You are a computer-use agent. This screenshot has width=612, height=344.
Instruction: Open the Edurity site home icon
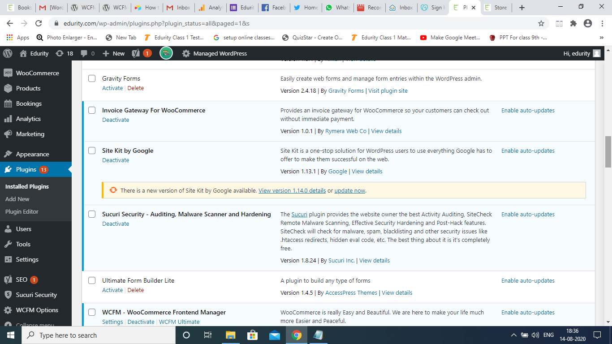(23, 53)
